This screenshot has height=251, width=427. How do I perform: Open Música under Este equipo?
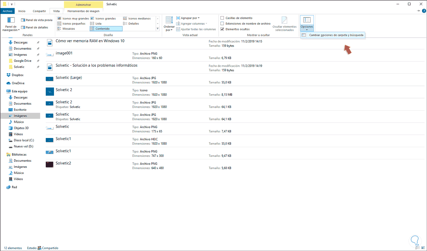(19, 122)
